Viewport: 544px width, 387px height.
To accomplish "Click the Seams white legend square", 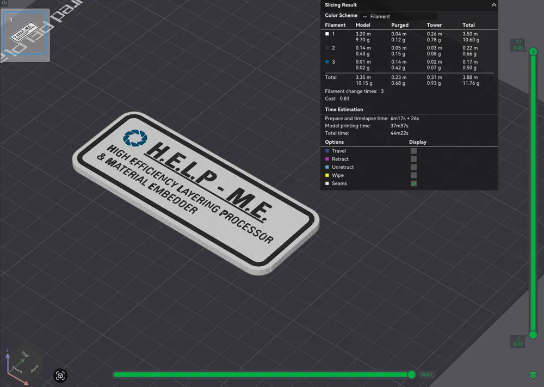I will click(327, 183).
